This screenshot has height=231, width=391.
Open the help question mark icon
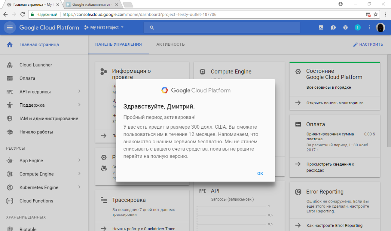click(x=346, y=27)
